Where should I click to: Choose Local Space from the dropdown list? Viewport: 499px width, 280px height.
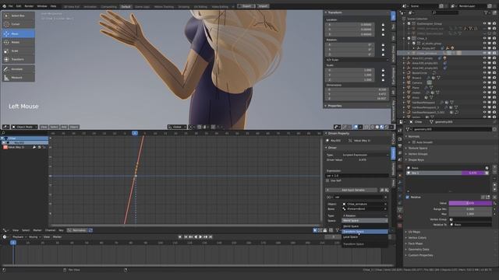365,237
